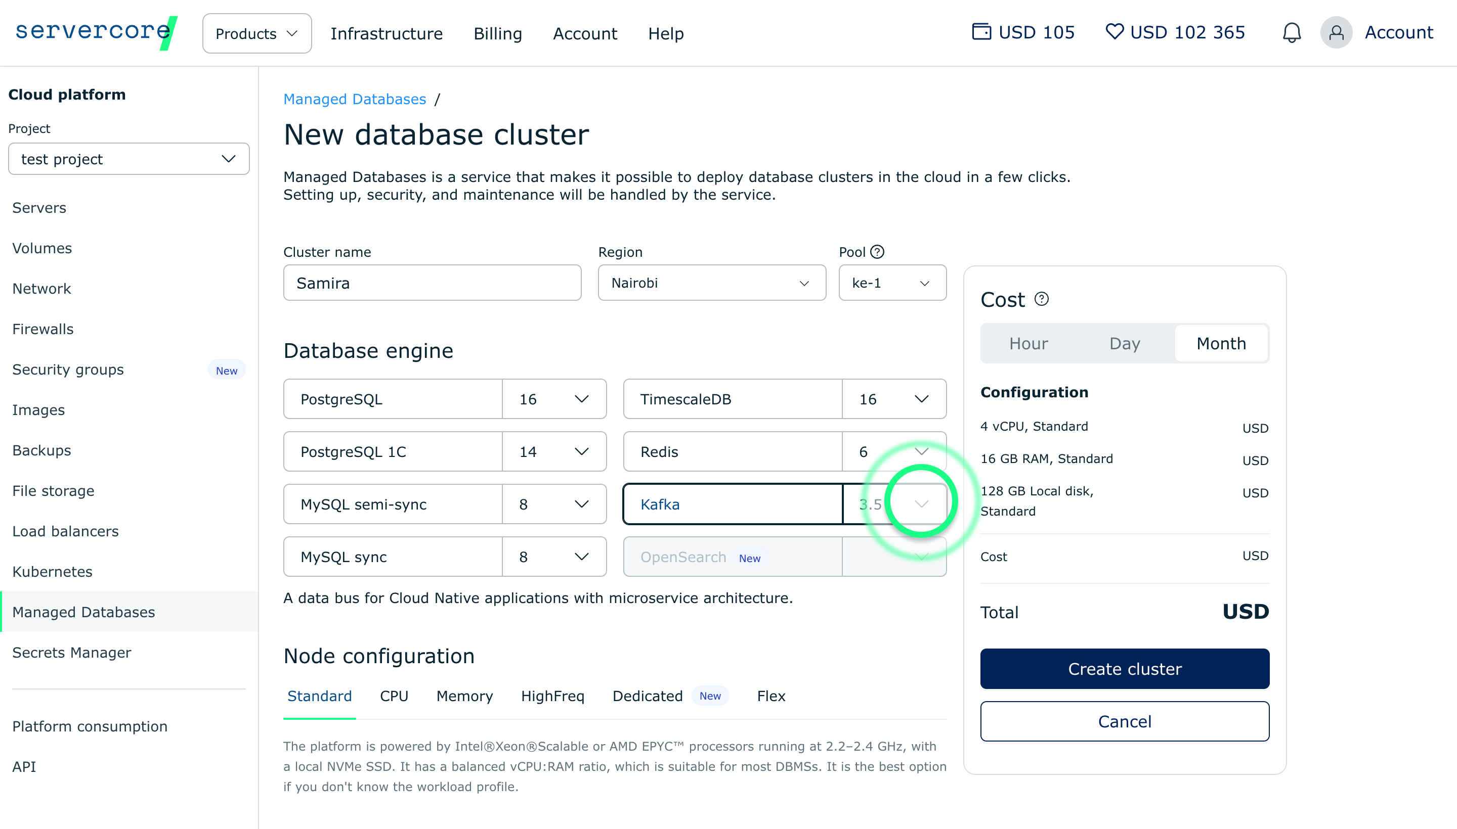
Task: Expand PostgreSQL version 16 dropdown
Action: coord(581,399)
